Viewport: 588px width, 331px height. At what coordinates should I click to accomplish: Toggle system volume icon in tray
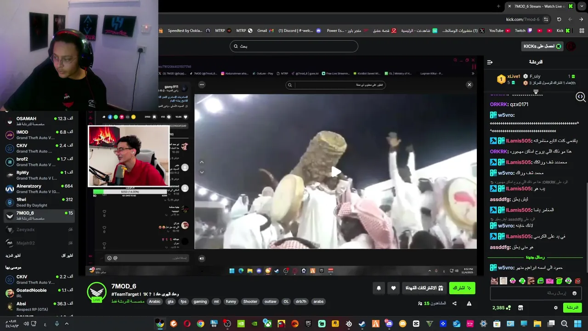26,324
